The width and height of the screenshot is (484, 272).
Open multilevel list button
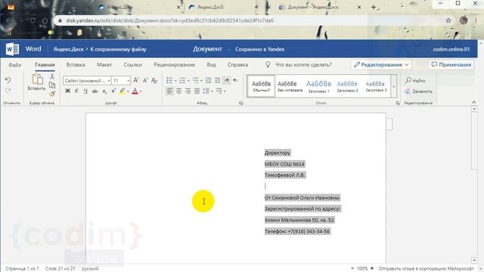[195, 81]
